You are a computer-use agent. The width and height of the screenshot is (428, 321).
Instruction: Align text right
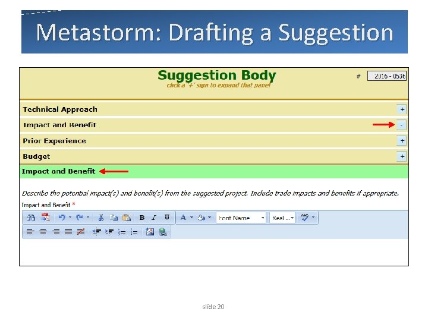pyautogui.click(x=56, y=232)
